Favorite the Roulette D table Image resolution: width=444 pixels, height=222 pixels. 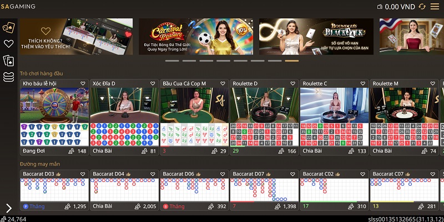pos(292,84)
